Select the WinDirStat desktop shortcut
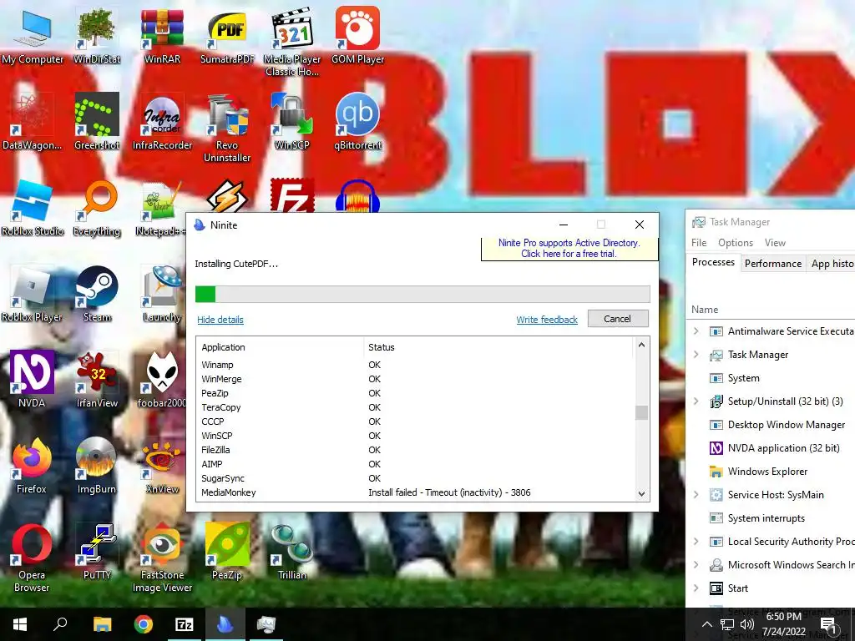 click(97, 37)
